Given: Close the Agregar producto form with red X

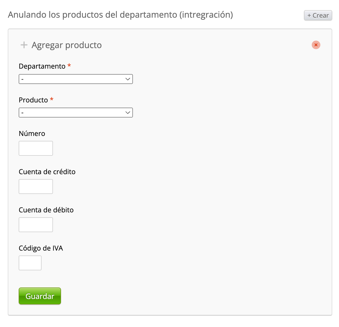Looking at the screenshot, I should 316,45.
